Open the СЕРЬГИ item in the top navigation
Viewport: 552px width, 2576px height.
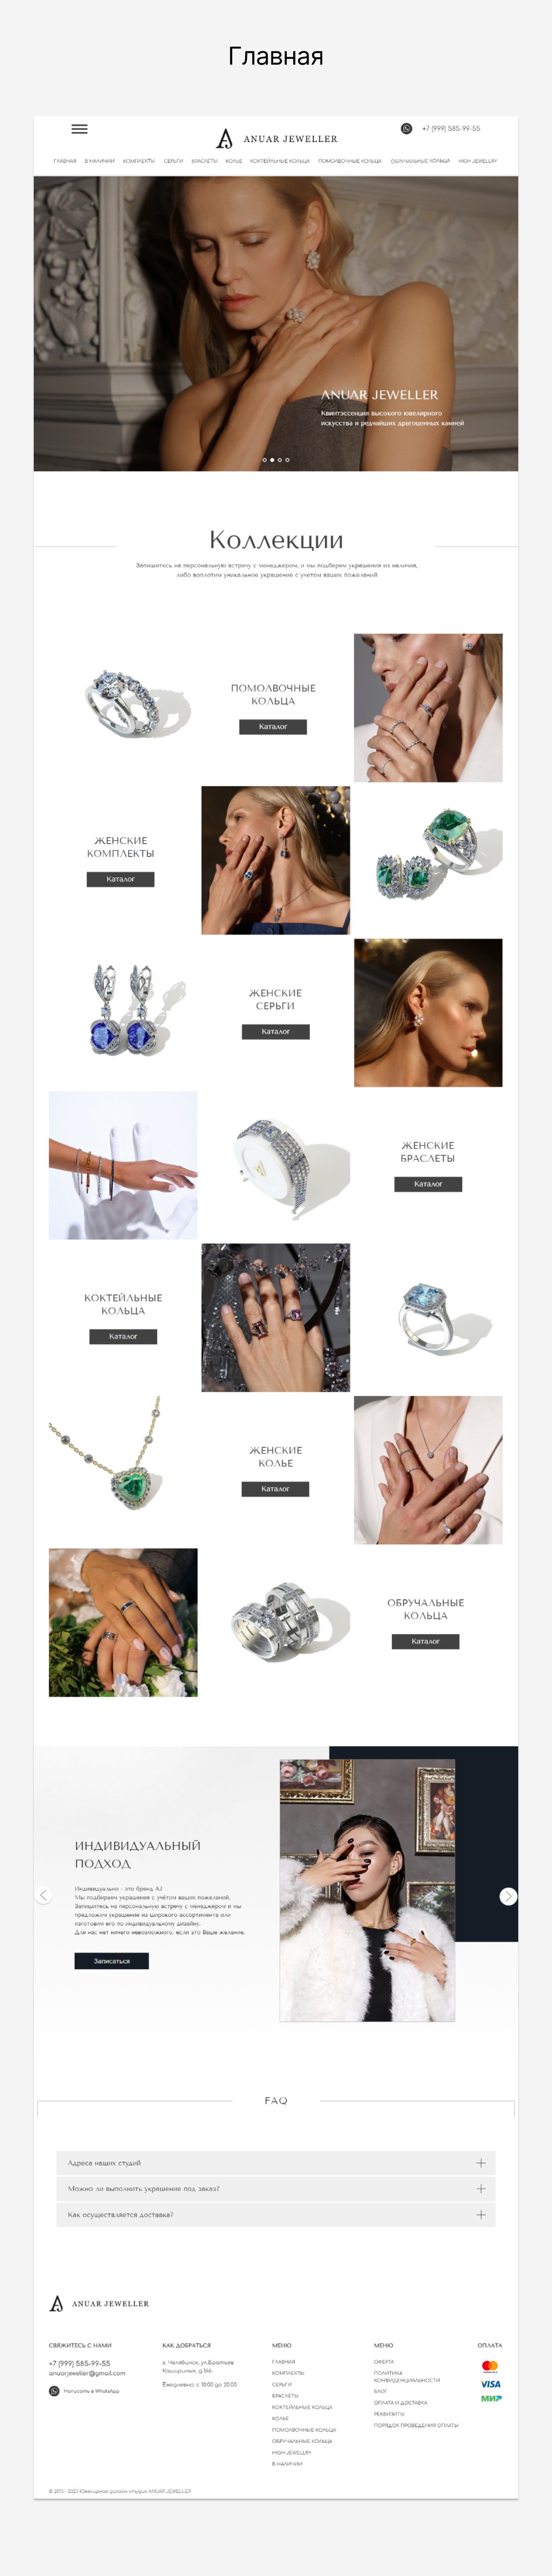[x=173, y=161]
